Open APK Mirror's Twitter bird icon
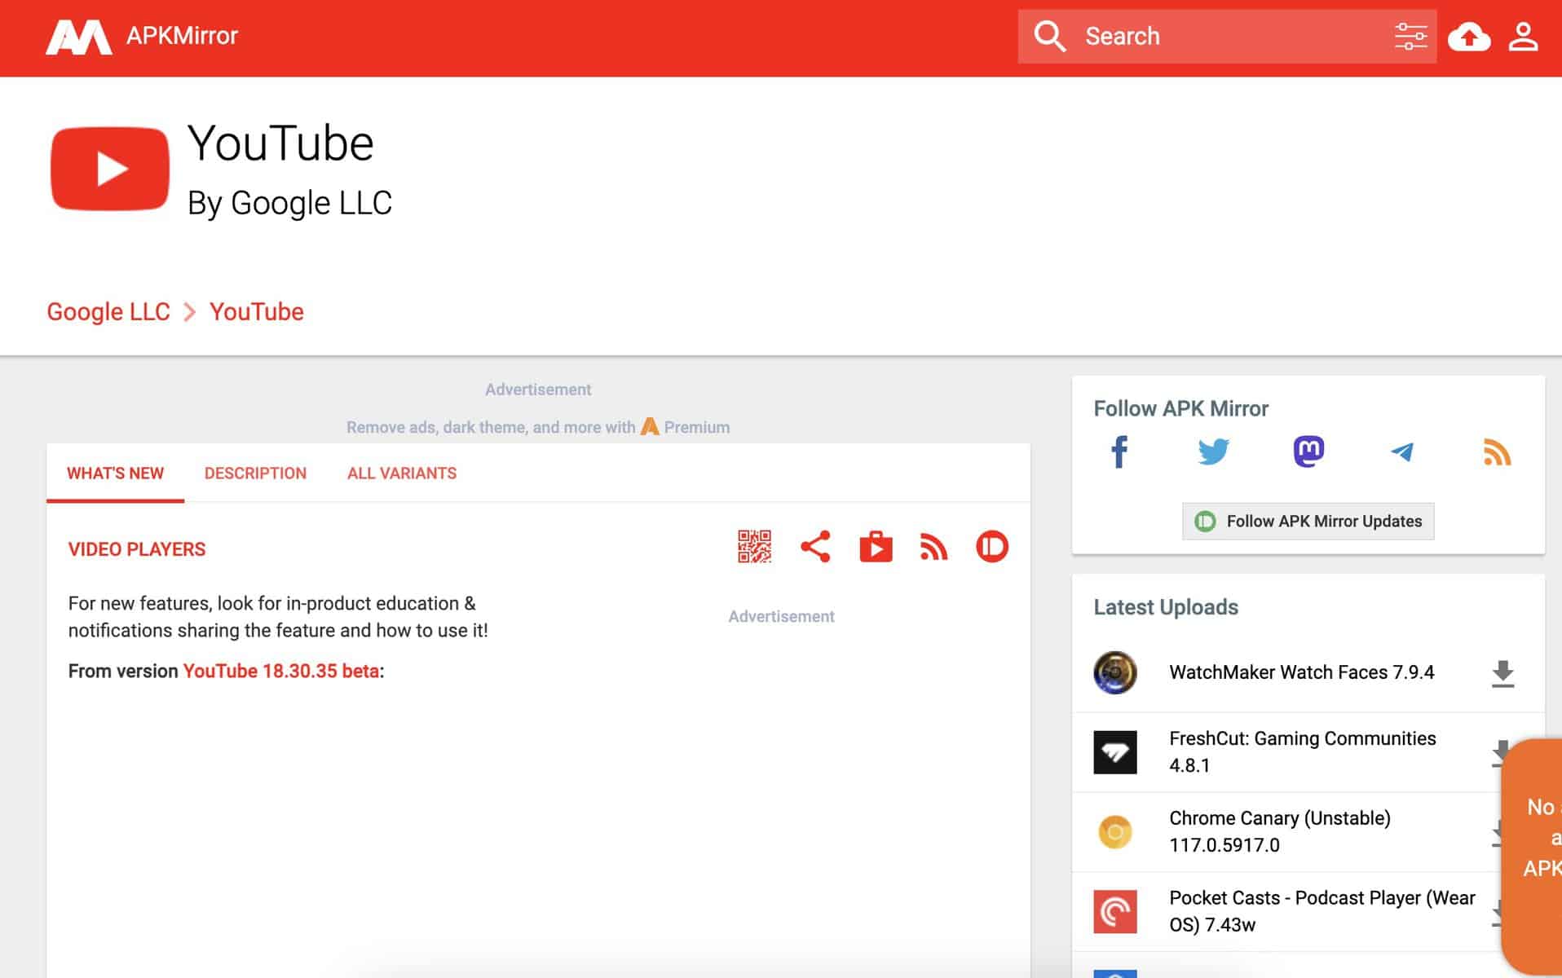Image resolution: width=1562 pixels, height=978 pixels. tap(1213, 452)
